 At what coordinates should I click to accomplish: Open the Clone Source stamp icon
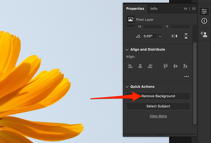tap(204, 34)
